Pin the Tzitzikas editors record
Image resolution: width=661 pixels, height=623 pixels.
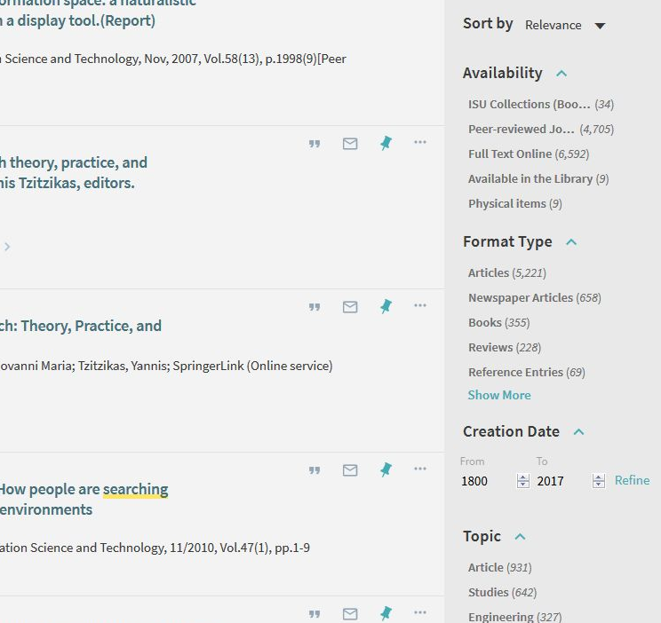point(386,143)
